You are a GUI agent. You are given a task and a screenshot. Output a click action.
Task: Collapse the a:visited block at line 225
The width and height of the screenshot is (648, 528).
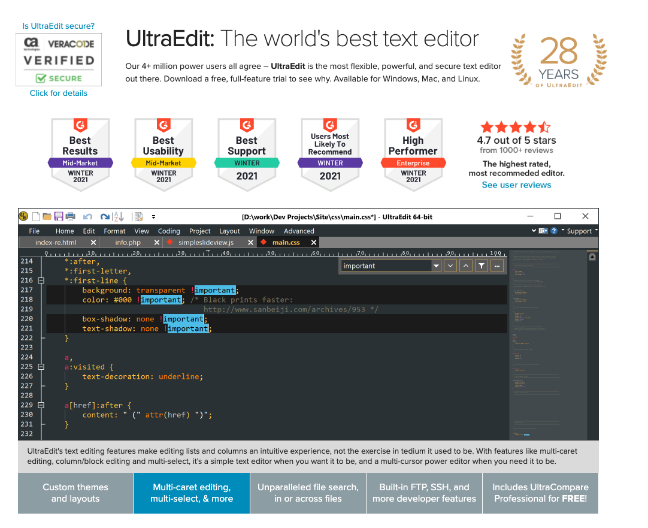pyautogui.click(x=41, y=367)
